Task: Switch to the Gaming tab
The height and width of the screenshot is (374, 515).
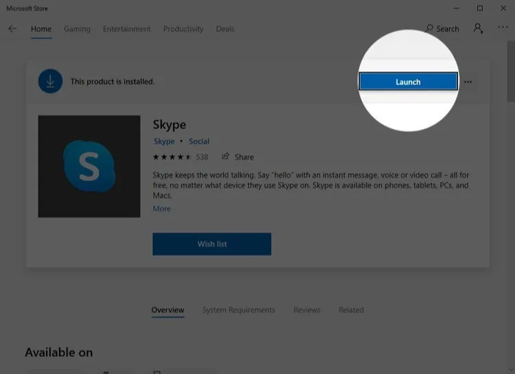Action: [77, 30]
